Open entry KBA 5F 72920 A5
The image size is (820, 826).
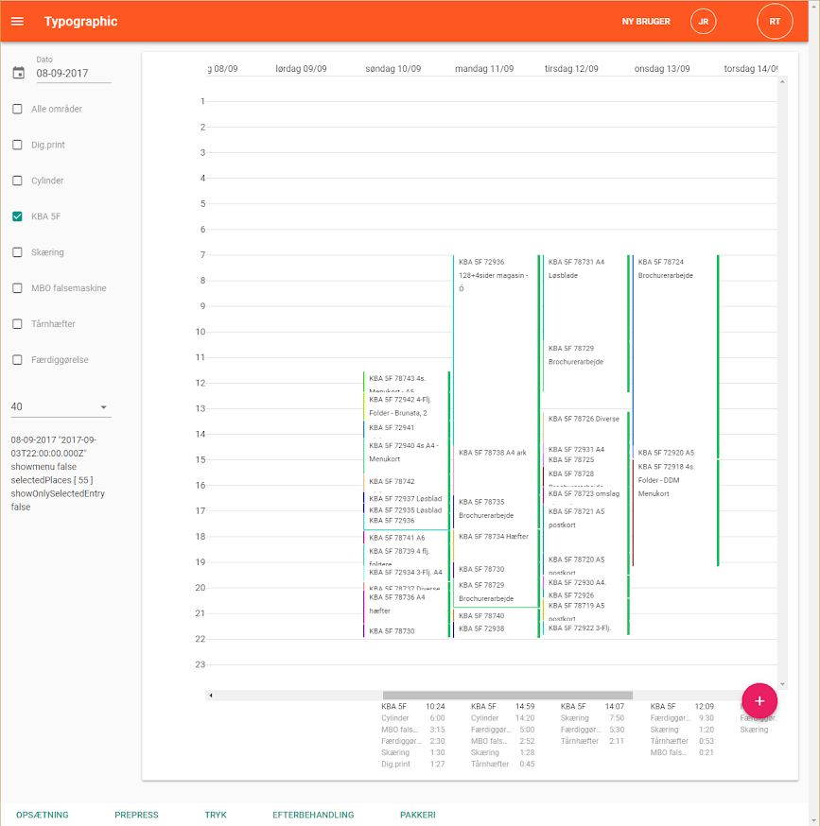tap(674, 453)
